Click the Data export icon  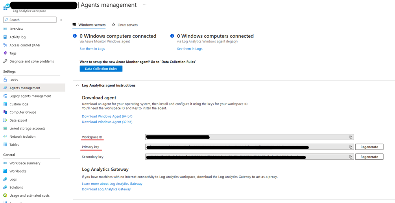tap(5, 120)
